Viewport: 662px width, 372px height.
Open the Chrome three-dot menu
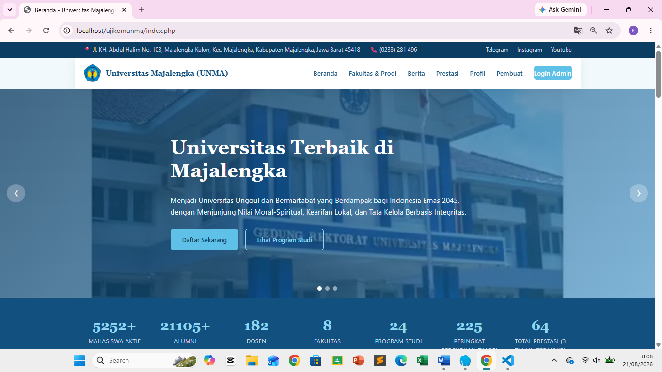point(651,31)
